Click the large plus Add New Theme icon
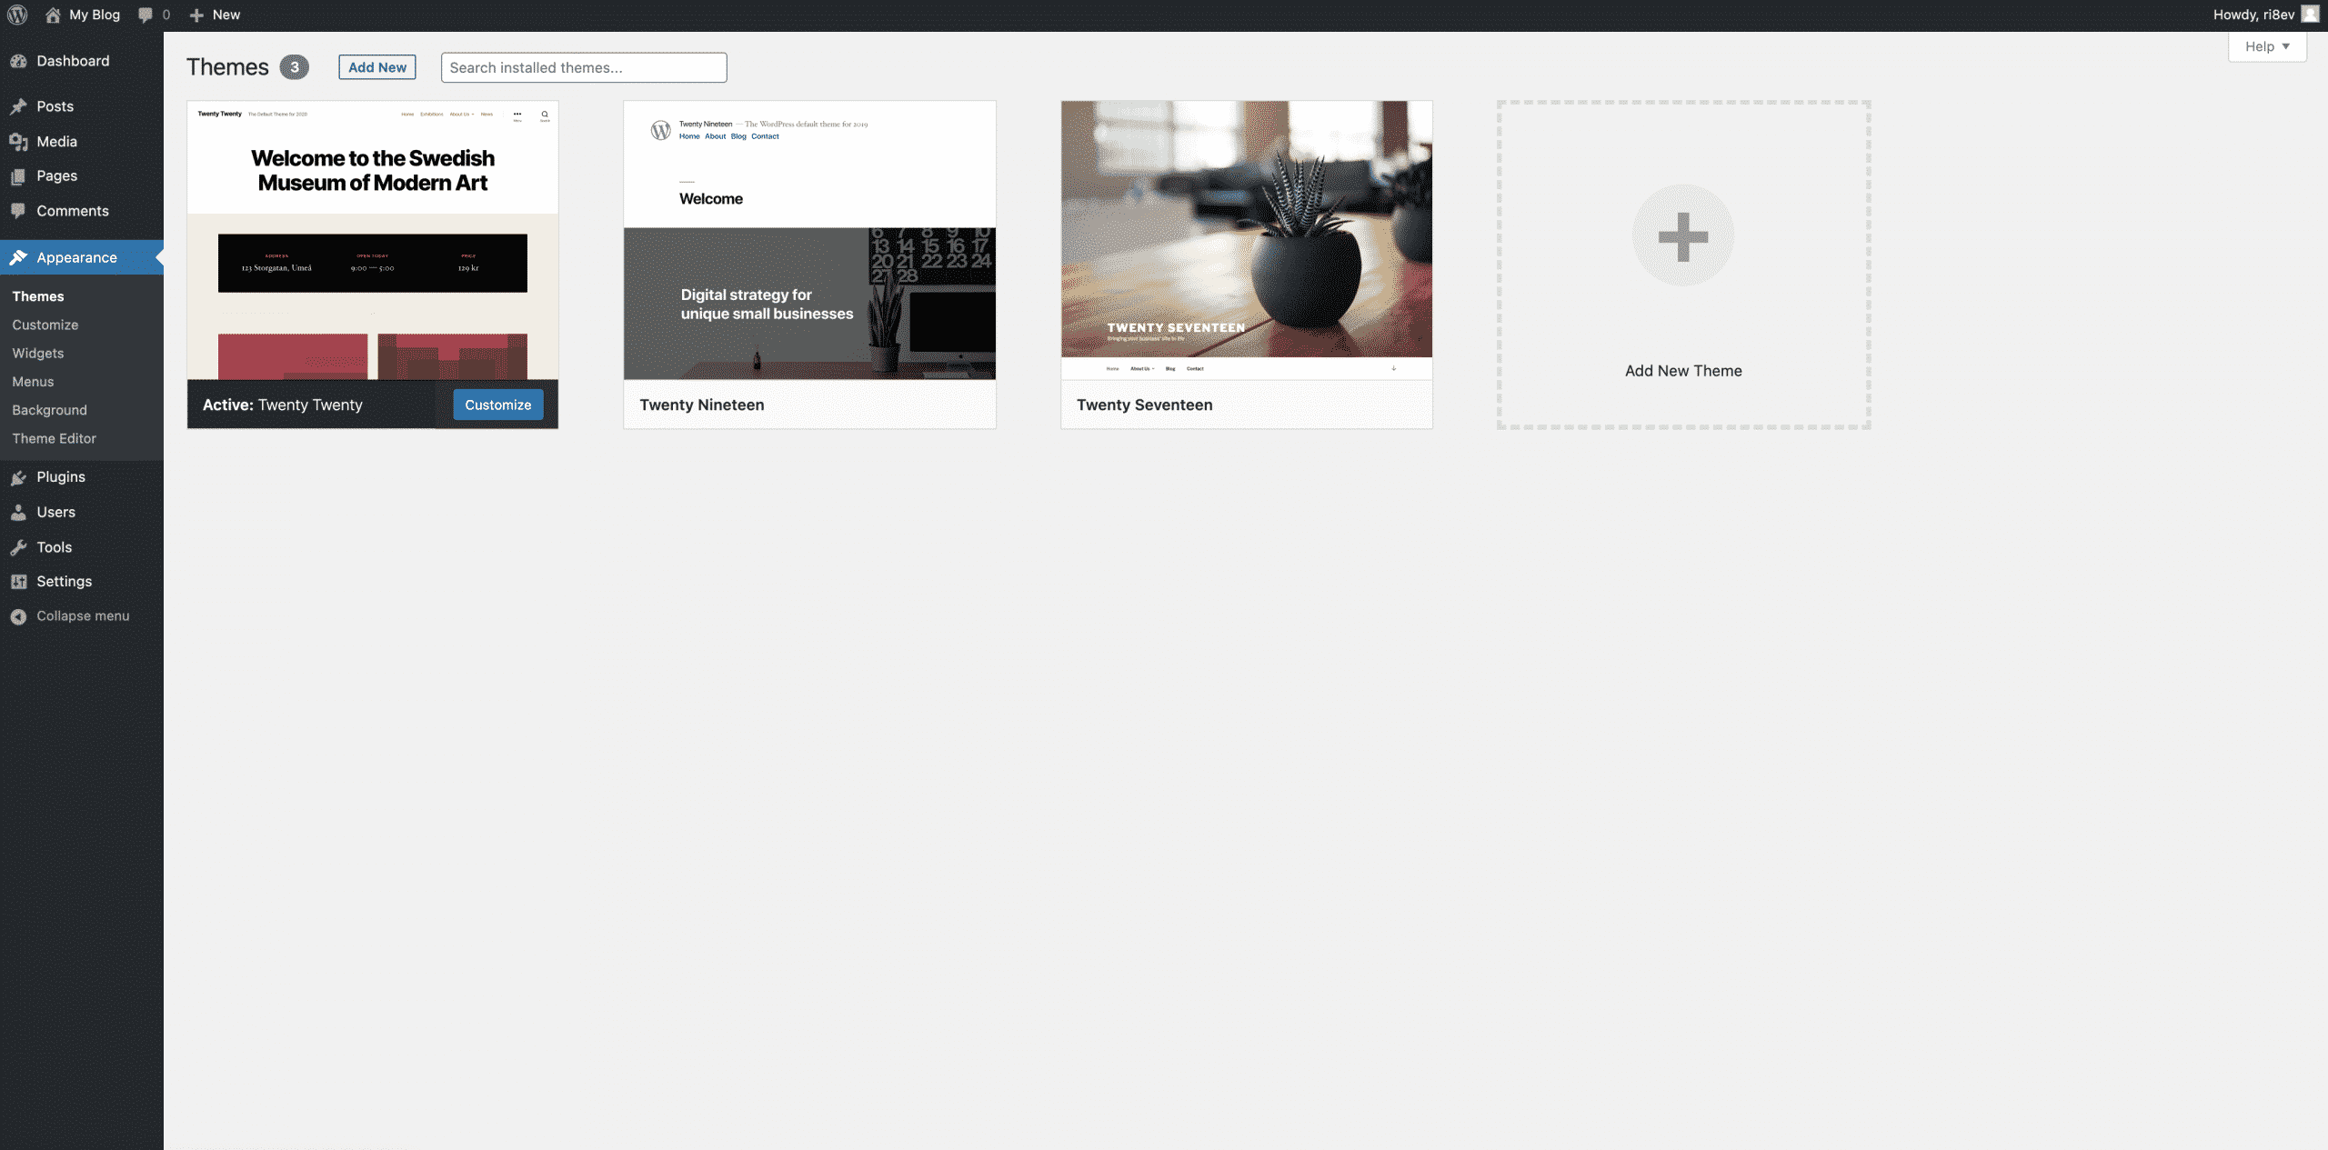Image resolution: width=2328 pixels, height=1150 pixels. 1683,236
